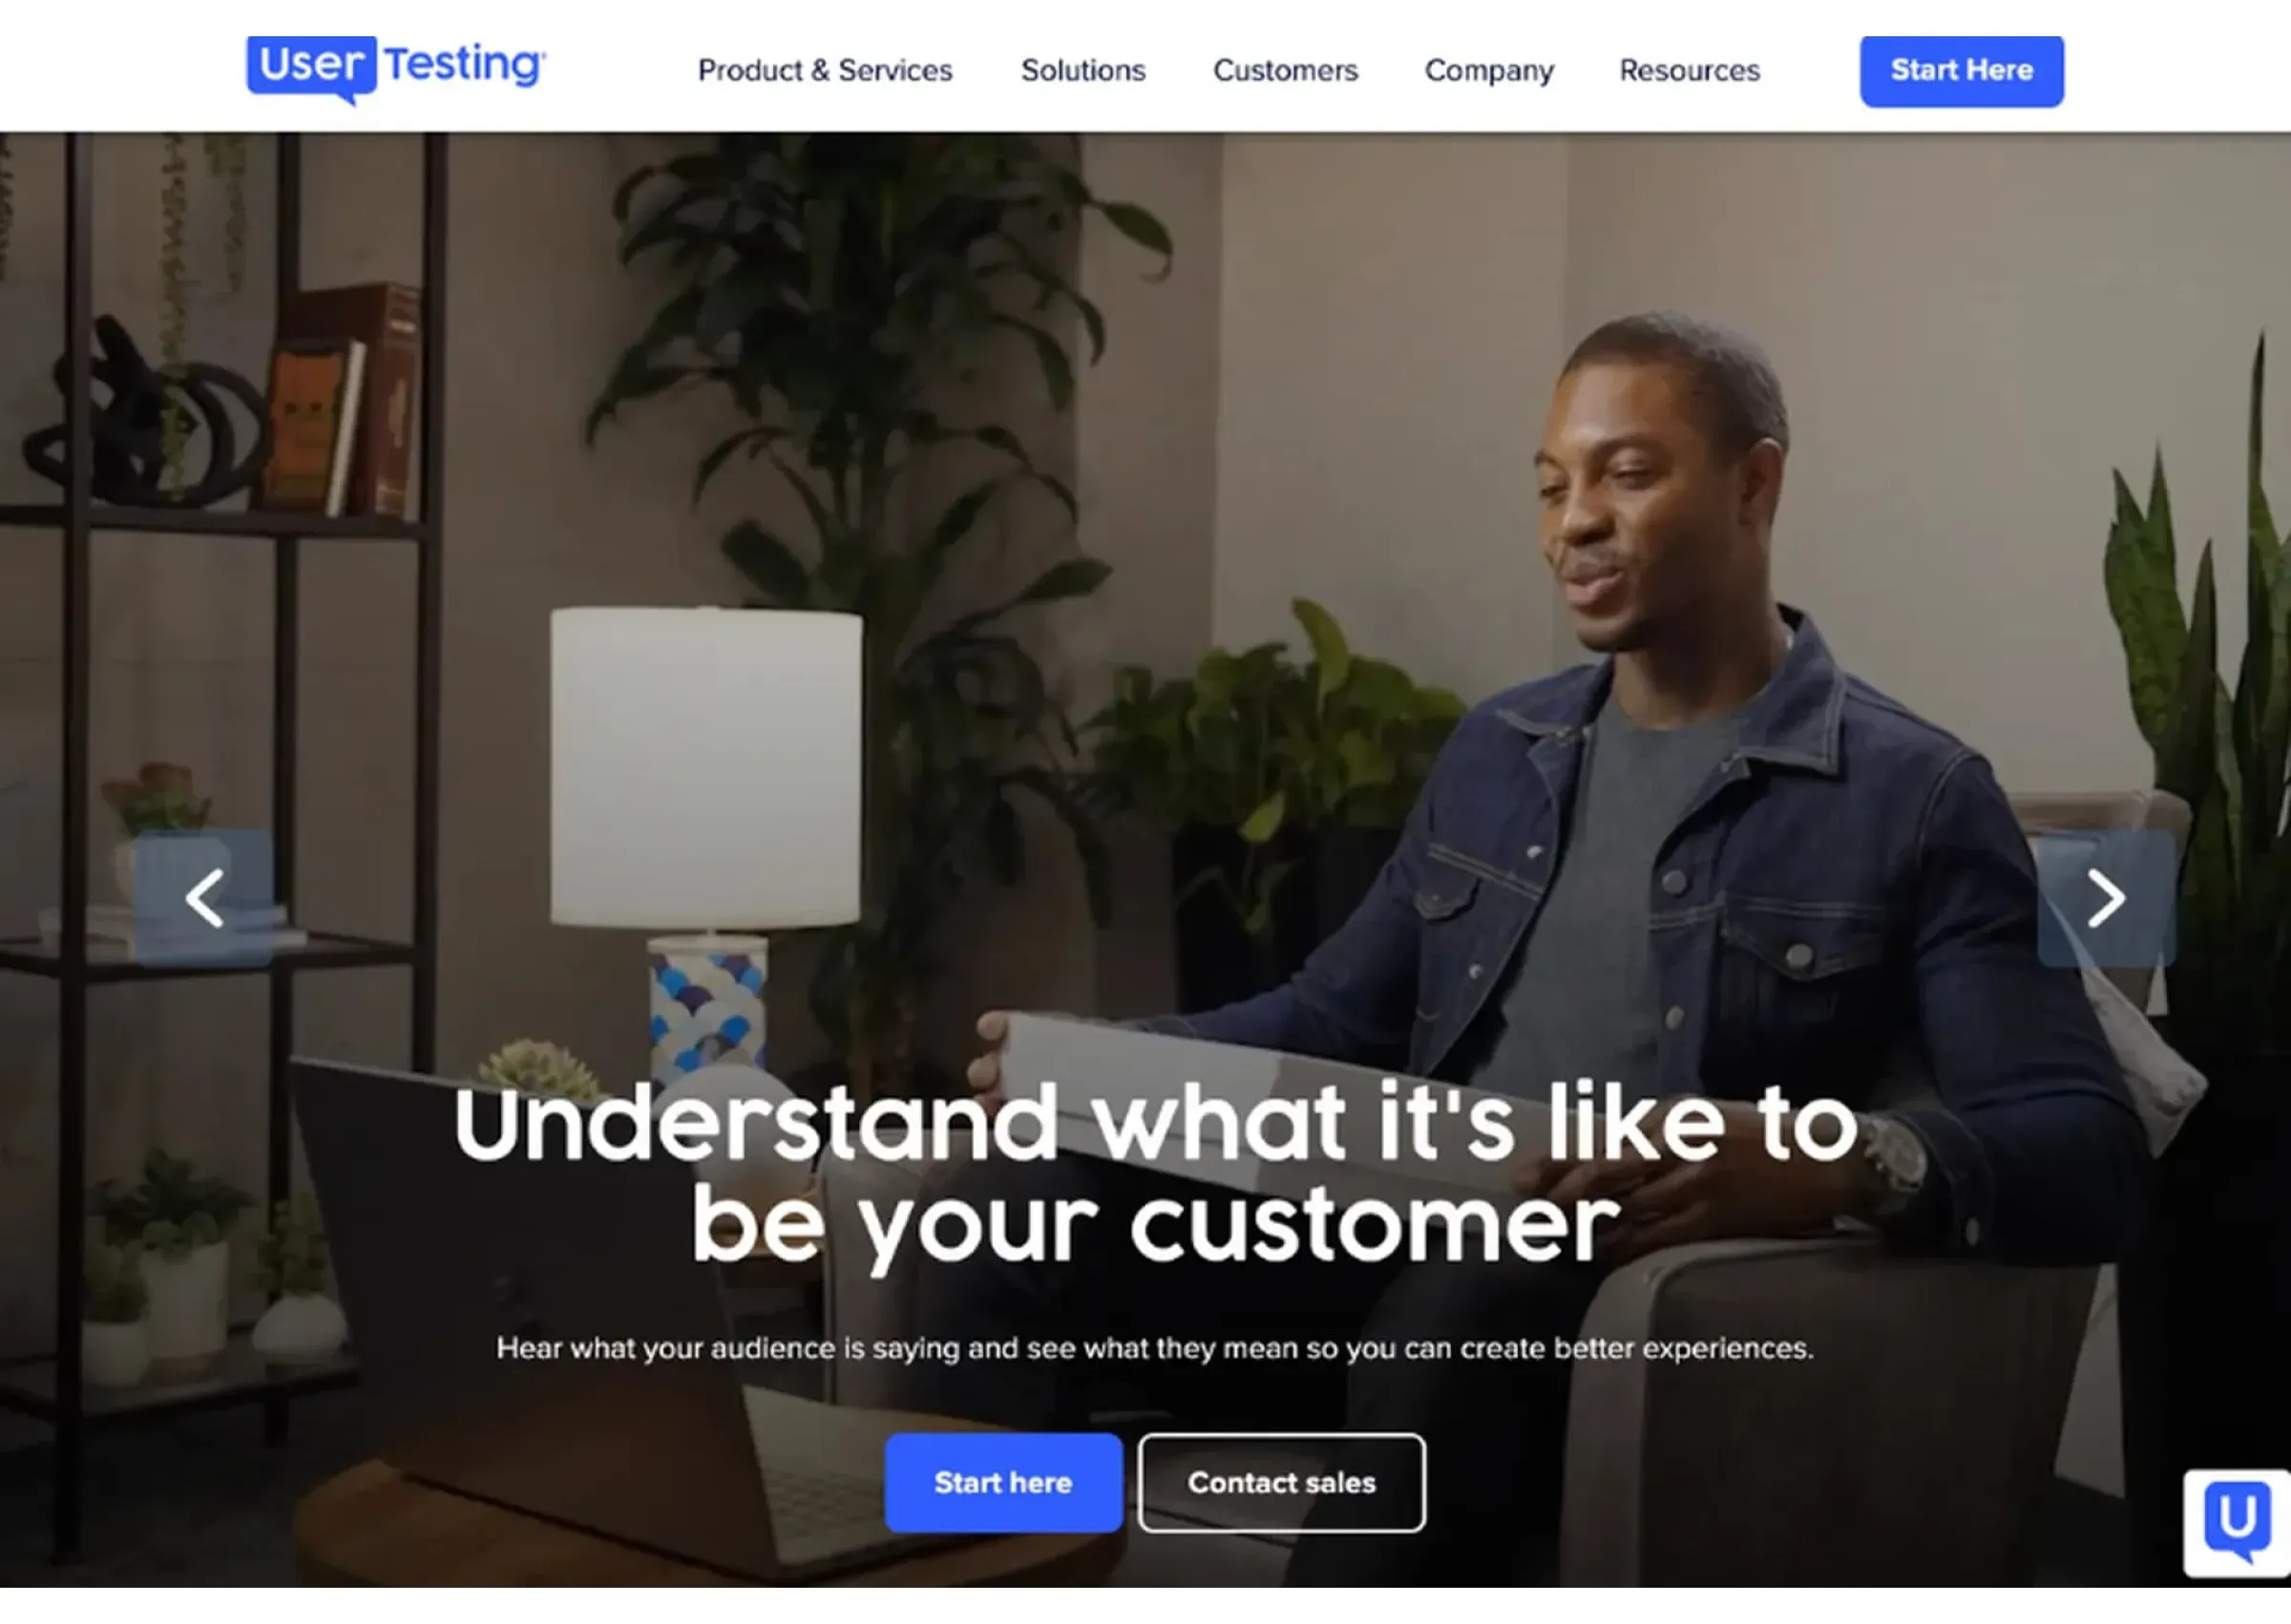Select Company in the top navigation
Image resolution: width=2291 pixels, height=1624 pixels.
(x=1488, y=71)
